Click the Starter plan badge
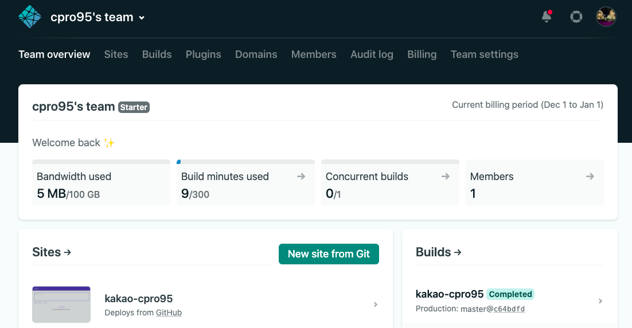 134,107
